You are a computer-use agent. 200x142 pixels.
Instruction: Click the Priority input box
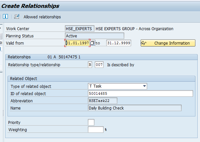pyautogui.click(x=91, y=122)
